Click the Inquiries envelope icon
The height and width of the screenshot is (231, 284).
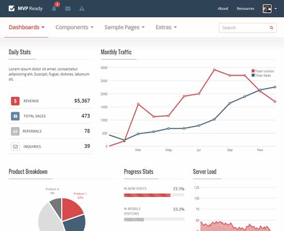pyautogui.click(x=15, y=147)
